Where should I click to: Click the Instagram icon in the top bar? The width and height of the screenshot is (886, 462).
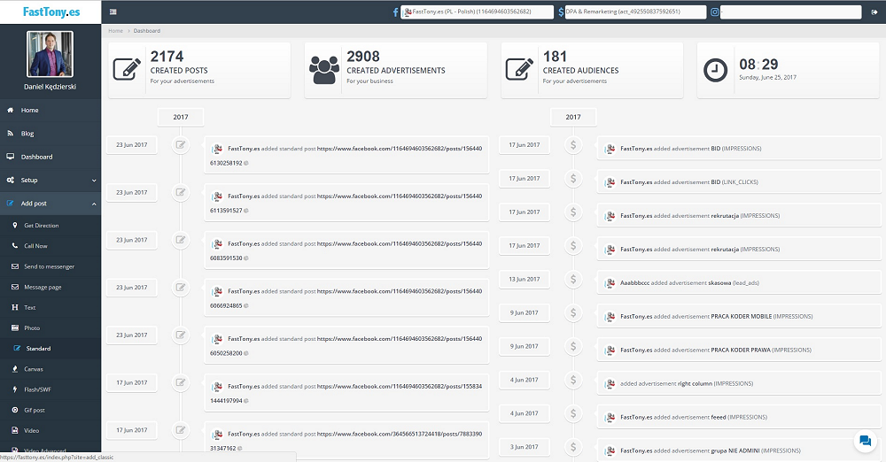tap(715, 12)
